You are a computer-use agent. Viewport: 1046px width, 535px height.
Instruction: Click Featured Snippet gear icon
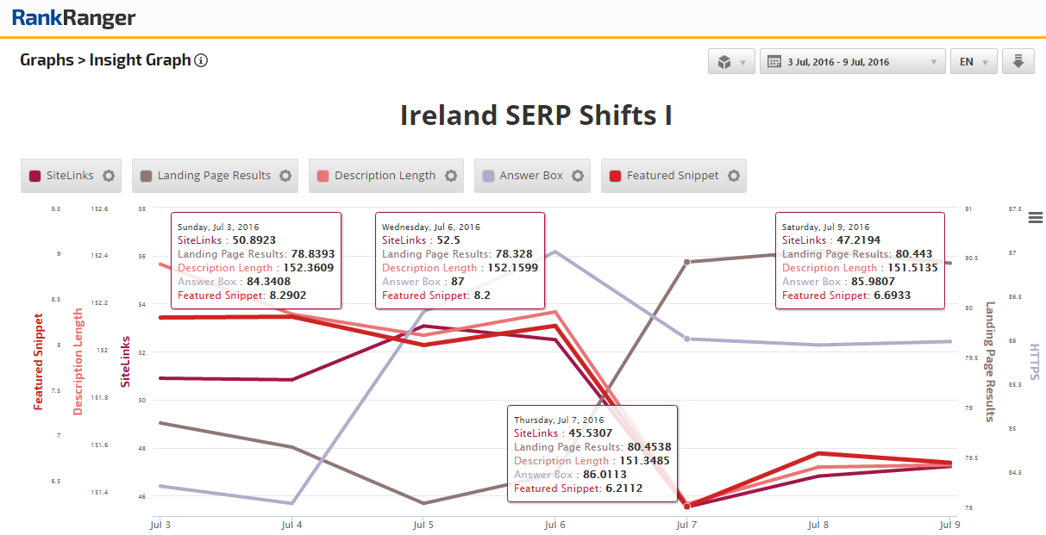coord(734,176)
